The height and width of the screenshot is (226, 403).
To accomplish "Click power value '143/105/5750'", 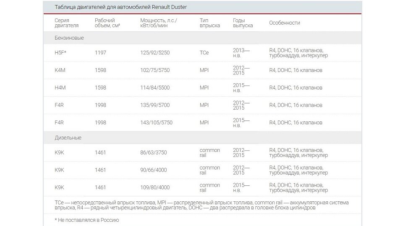I will click(x=156, y=123).
